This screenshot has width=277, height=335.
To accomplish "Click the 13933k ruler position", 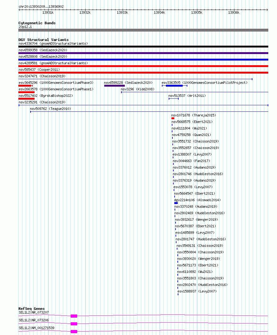I will coord(122,13).
